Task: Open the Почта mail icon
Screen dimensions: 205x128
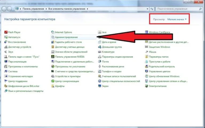Action: (x=100, y=62)
